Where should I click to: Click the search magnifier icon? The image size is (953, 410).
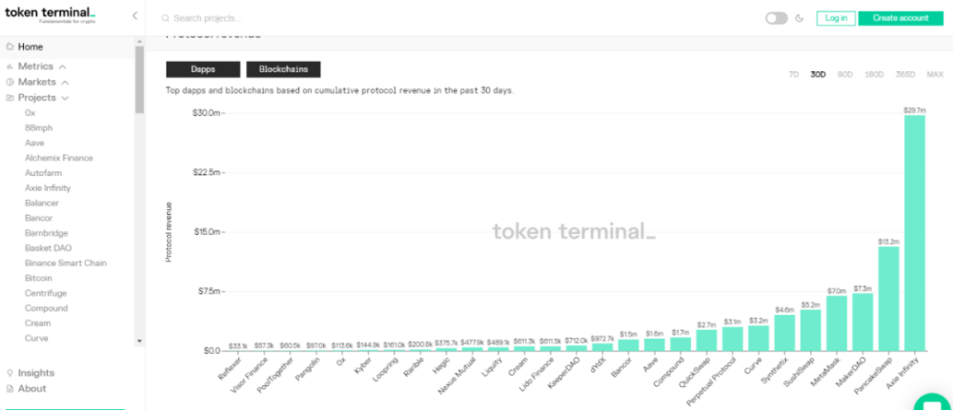click(x=165, y=18)
